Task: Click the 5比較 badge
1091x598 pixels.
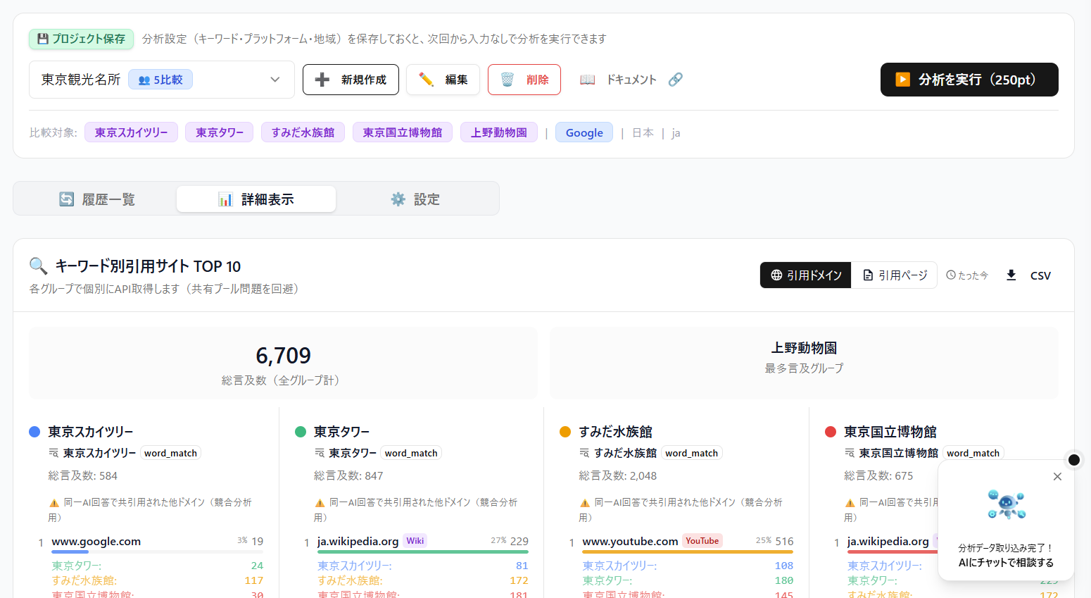Action: (x=160, y=80)
